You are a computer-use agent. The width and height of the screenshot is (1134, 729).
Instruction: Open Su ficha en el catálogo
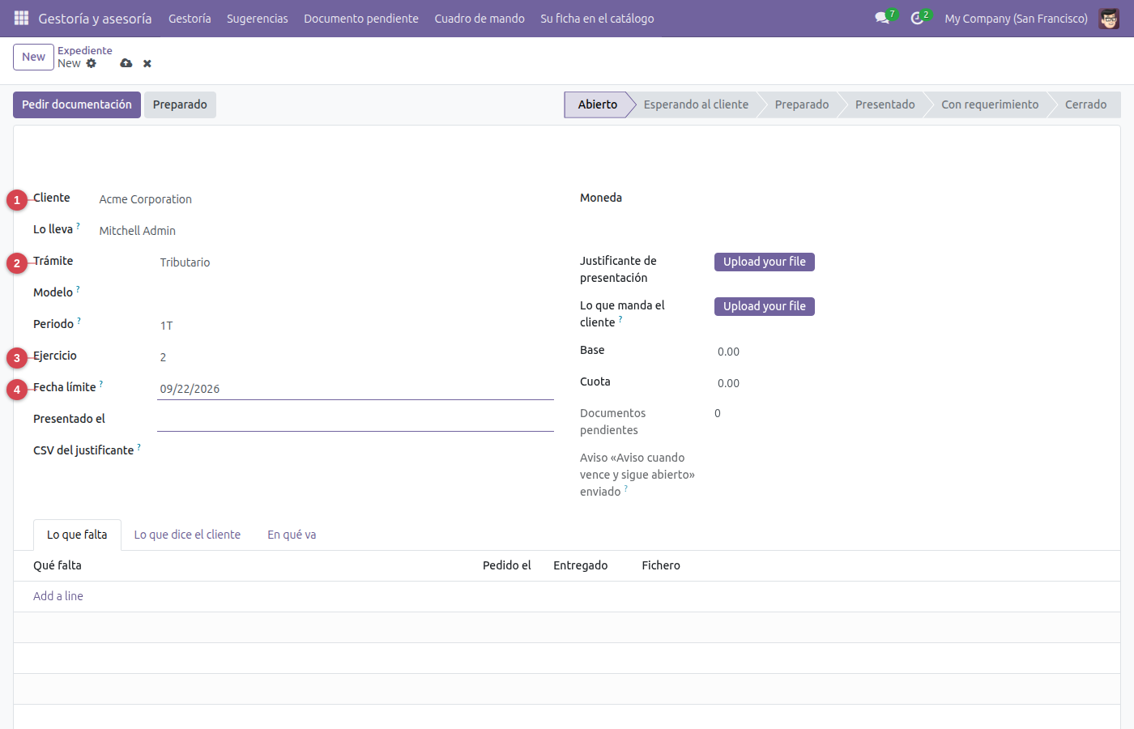click(597, 18)
